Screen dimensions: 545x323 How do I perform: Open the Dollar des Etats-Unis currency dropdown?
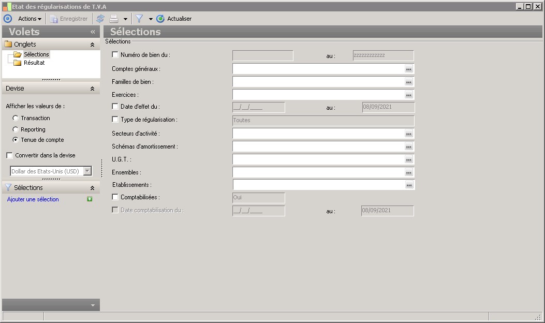click(87, 171)
